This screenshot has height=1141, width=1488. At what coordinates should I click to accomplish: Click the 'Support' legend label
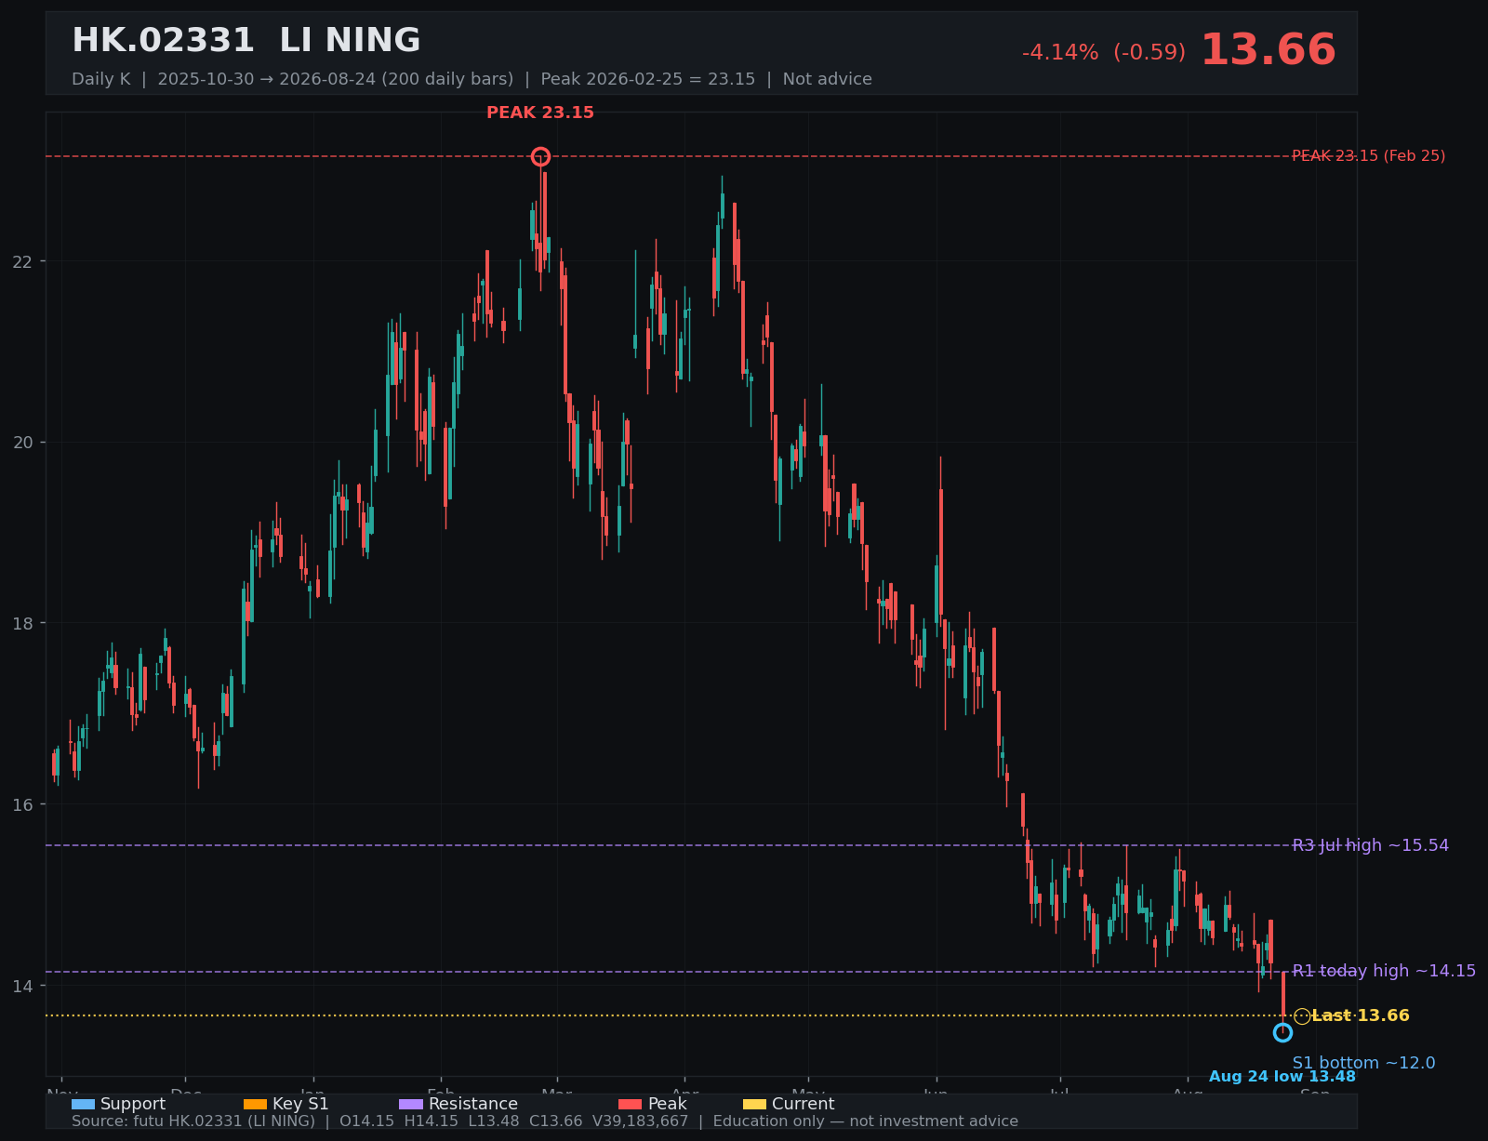click(x=133, y=1104)
